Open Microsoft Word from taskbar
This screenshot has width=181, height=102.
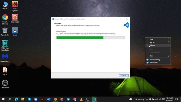click(x=49, y=99)
